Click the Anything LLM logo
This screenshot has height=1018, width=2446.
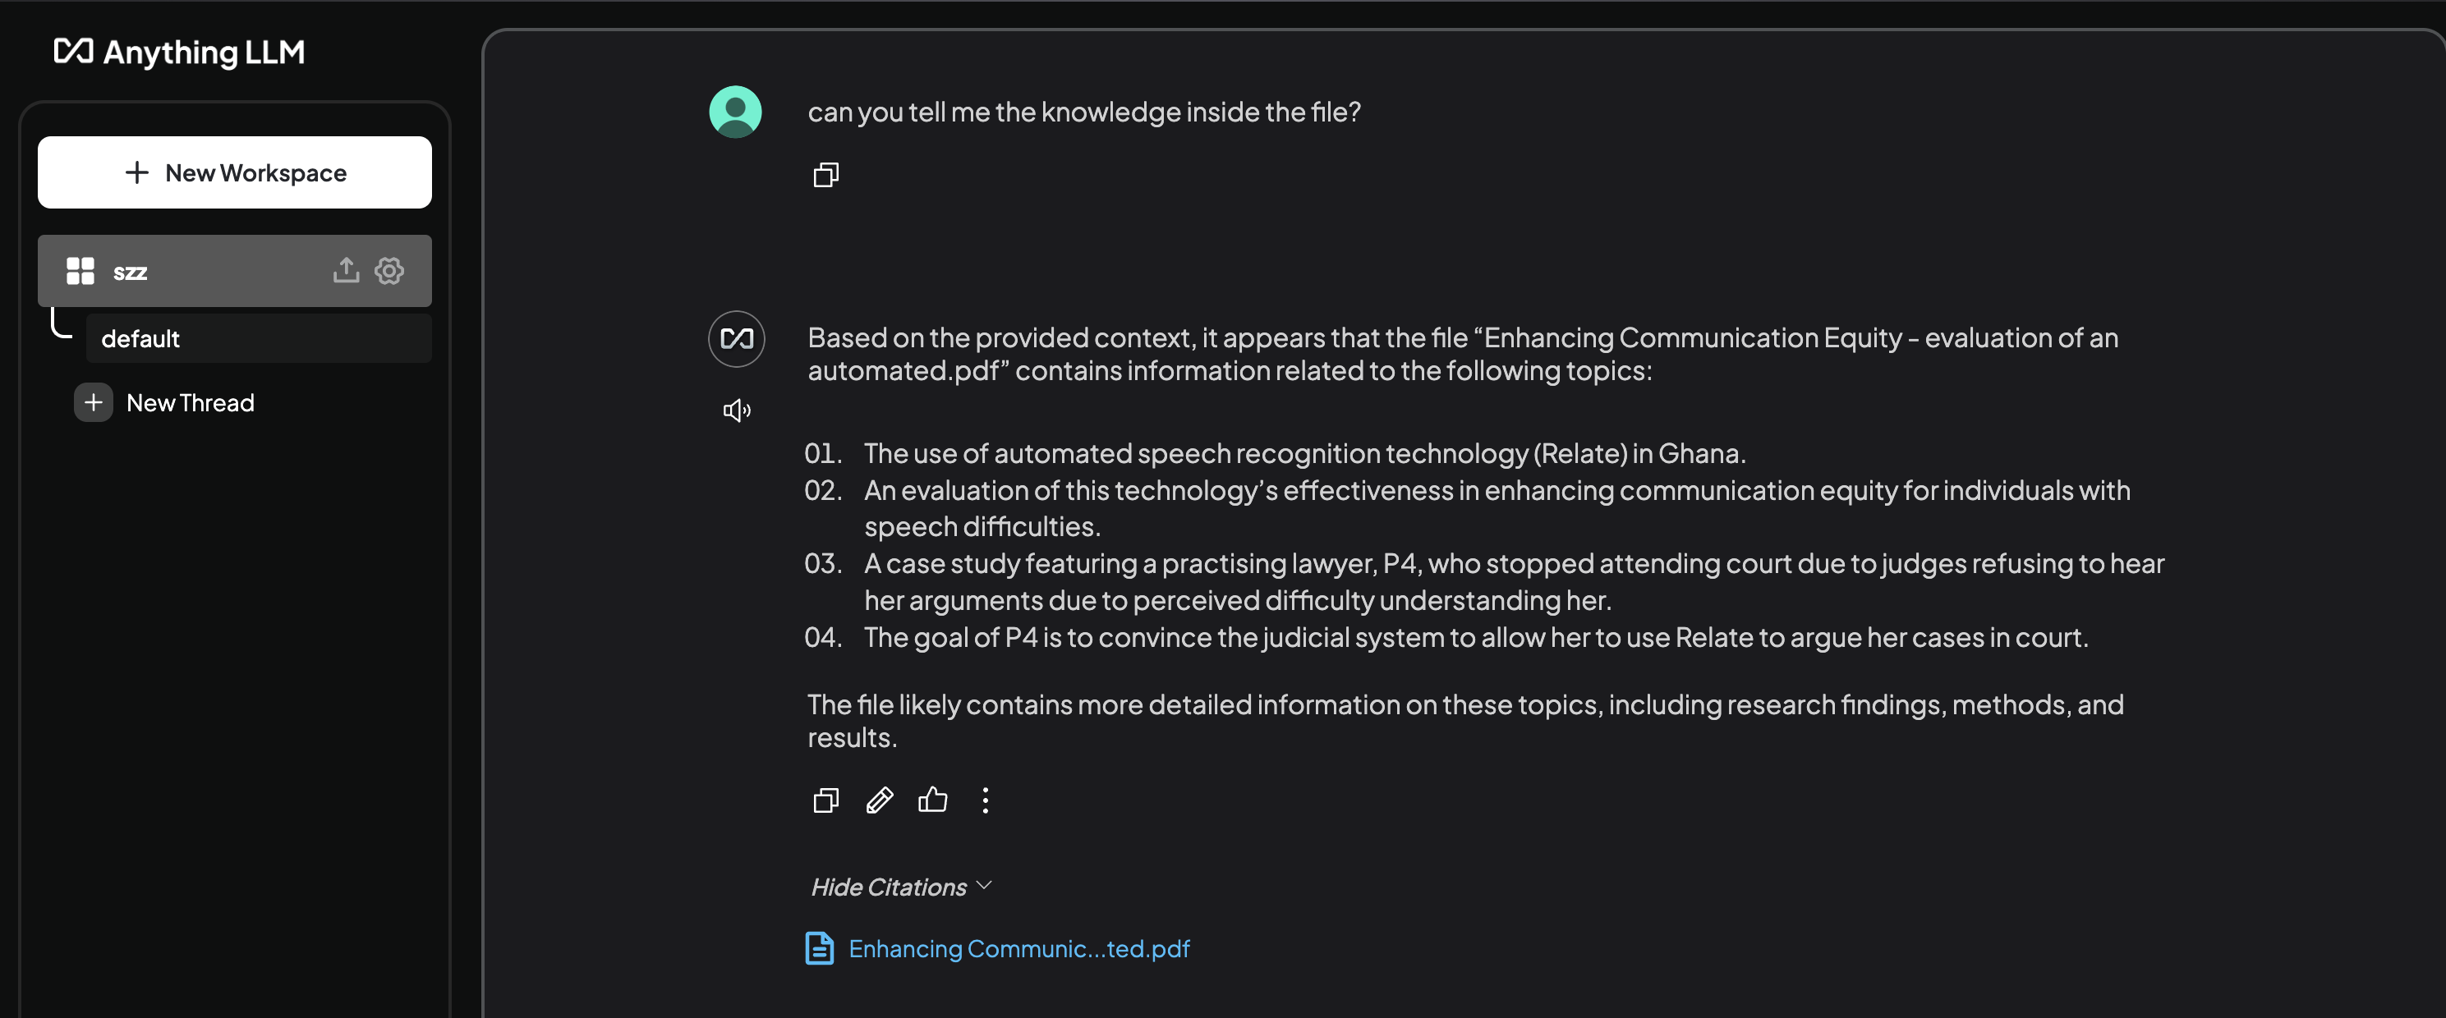[179, 51]
